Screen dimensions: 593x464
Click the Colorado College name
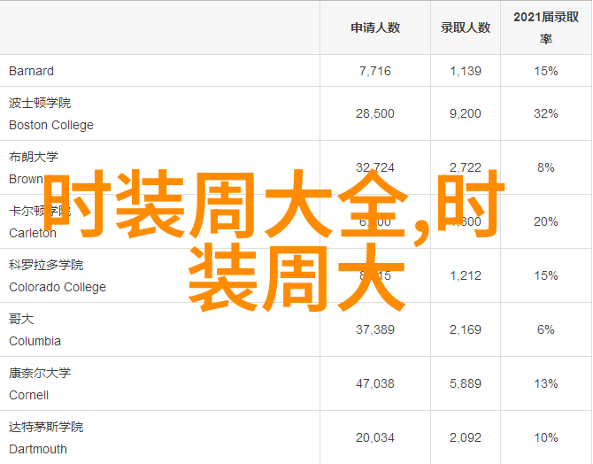coord(58,287)
